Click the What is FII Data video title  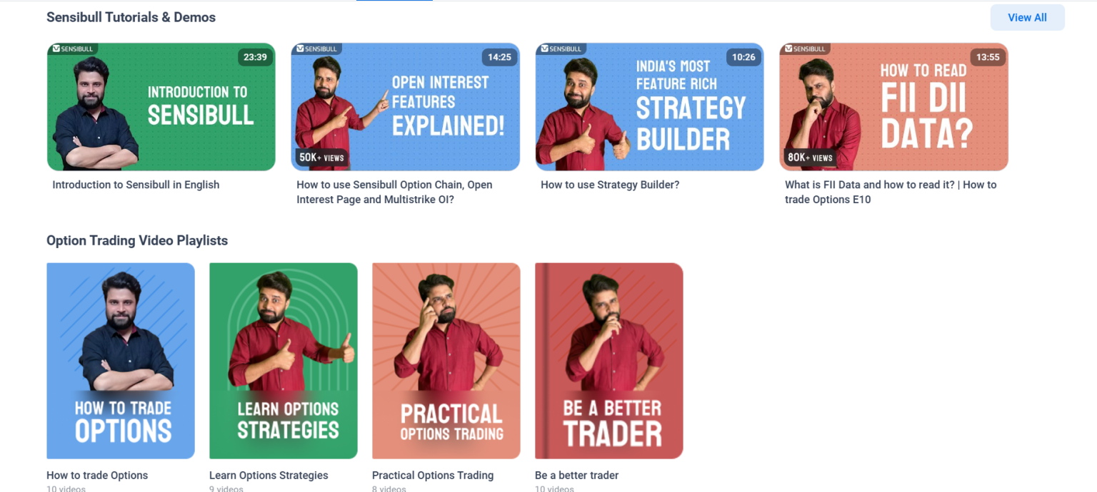pos(891,192)
